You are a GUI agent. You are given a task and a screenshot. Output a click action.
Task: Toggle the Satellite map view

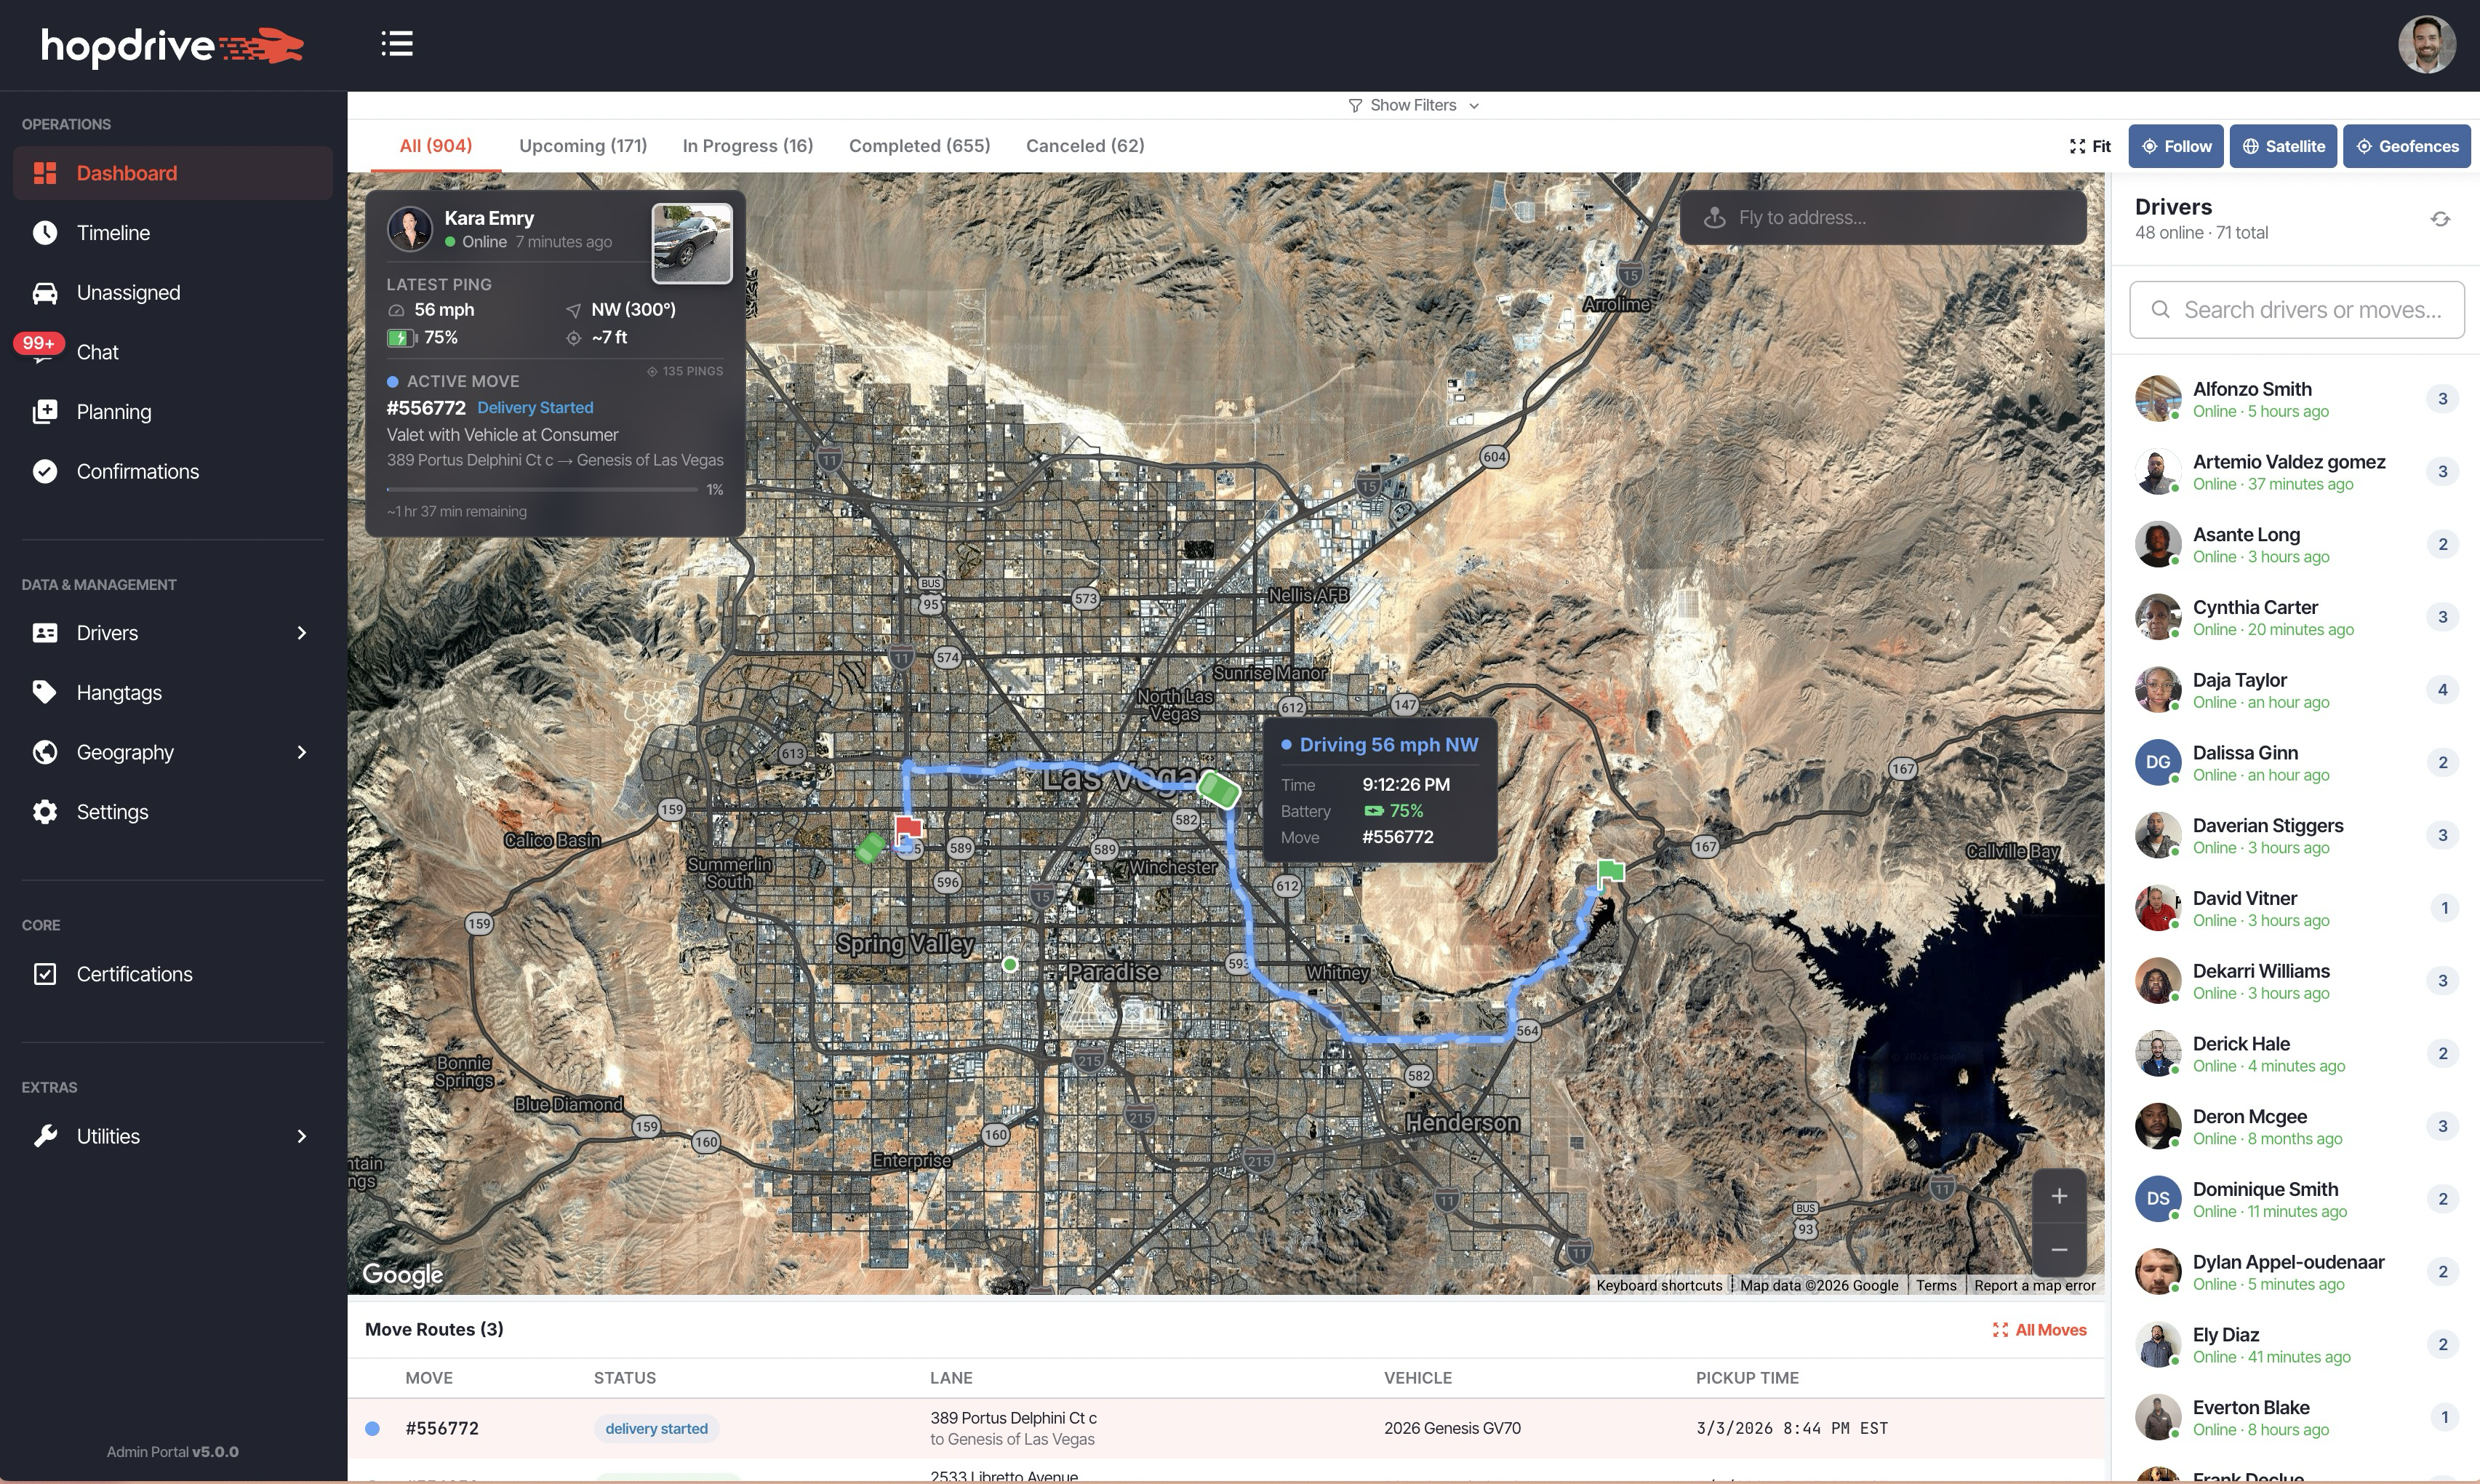click(2283, 146)
